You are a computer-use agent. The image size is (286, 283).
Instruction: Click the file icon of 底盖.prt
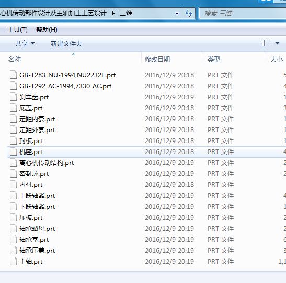pyautogui.click(x=13, y=108)
